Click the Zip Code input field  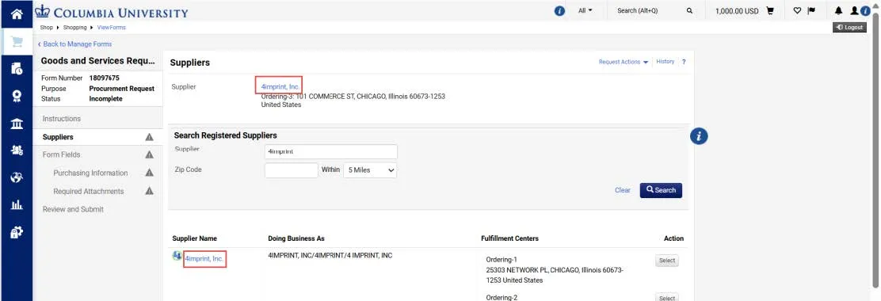[x=291, y=170]
